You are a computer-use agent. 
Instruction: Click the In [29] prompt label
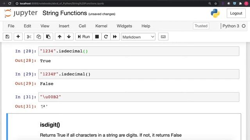click(25, 74)
